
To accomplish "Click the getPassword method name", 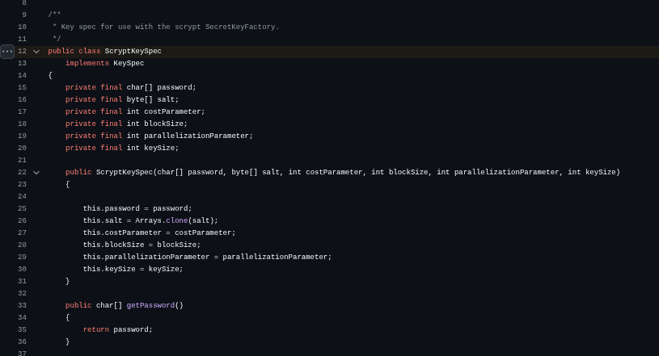I will pos(150,305).
